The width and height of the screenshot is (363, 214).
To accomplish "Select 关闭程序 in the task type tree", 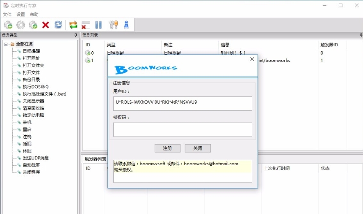I will (x=31, y=172).
